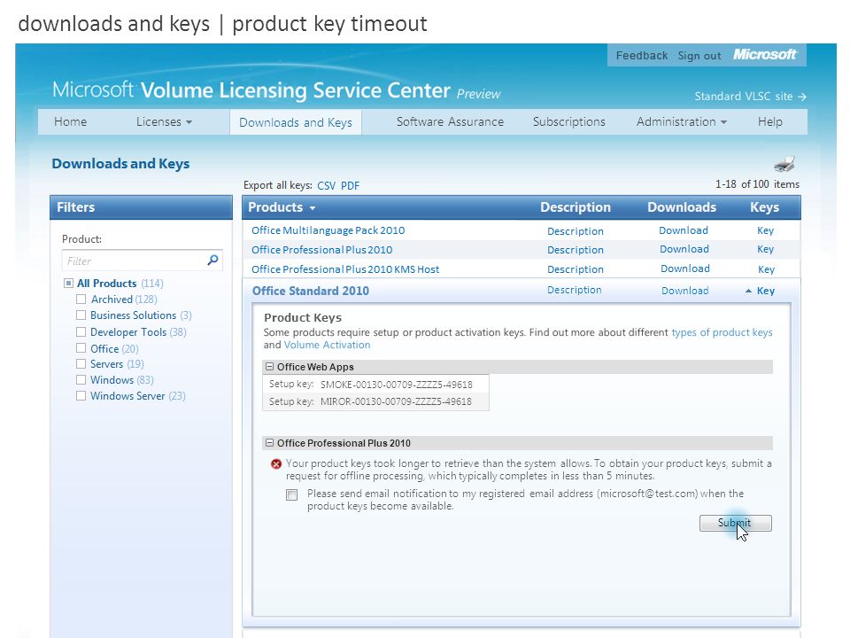The image size is (850, 638).
Task: Check the Windows Server filter checkbox
Action: (x=81, y=395)
